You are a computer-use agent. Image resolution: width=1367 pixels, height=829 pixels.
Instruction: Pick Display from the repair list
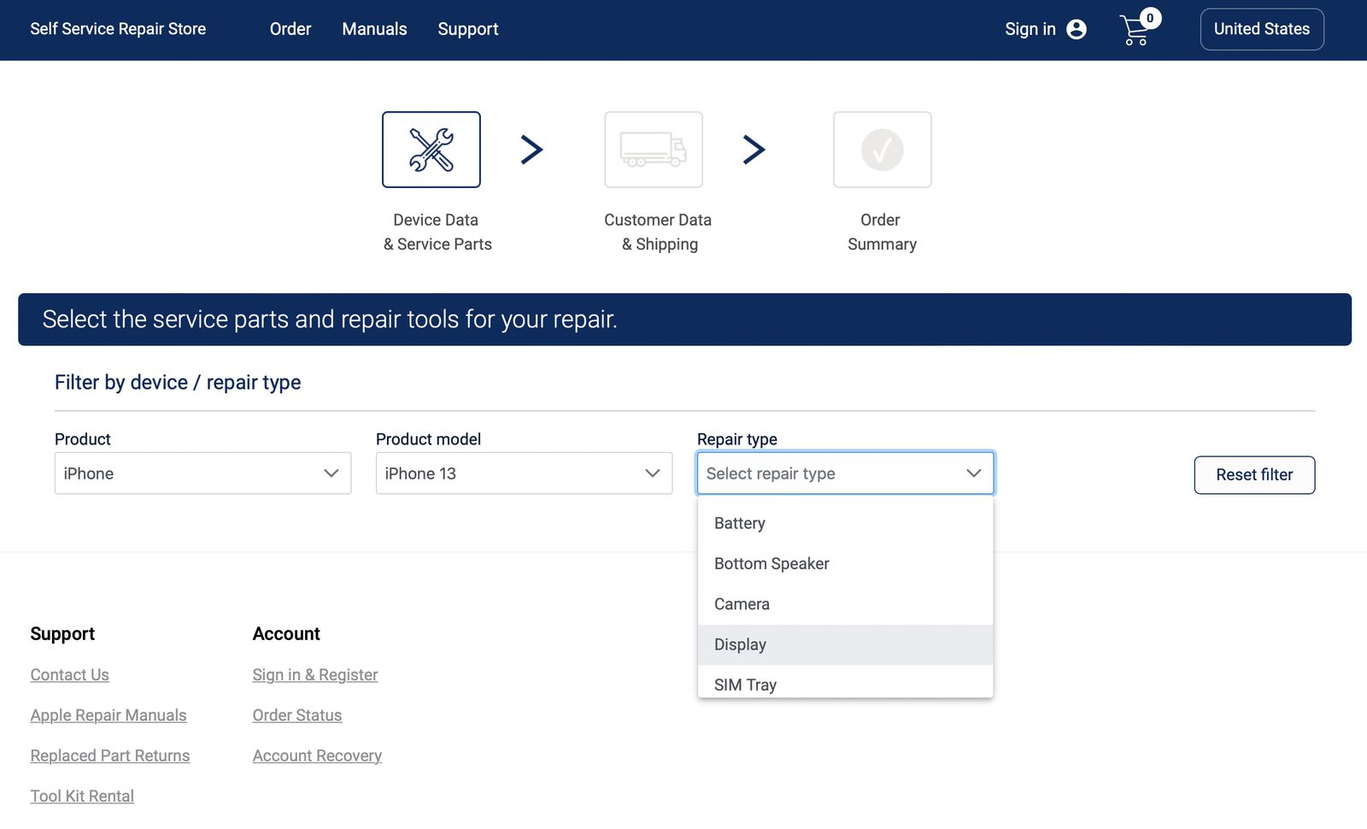coord(740,644)
